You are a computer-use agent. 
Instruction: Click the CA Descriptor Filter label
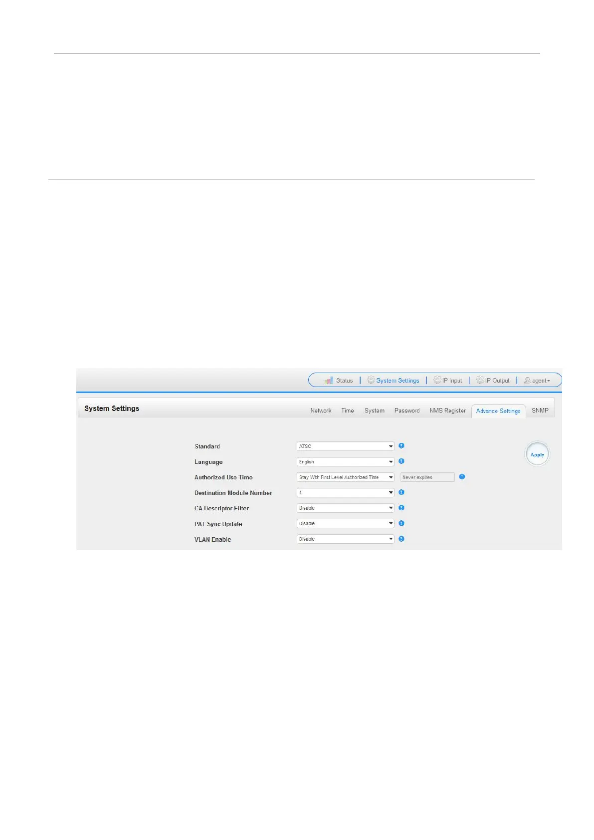click(221, 508)
